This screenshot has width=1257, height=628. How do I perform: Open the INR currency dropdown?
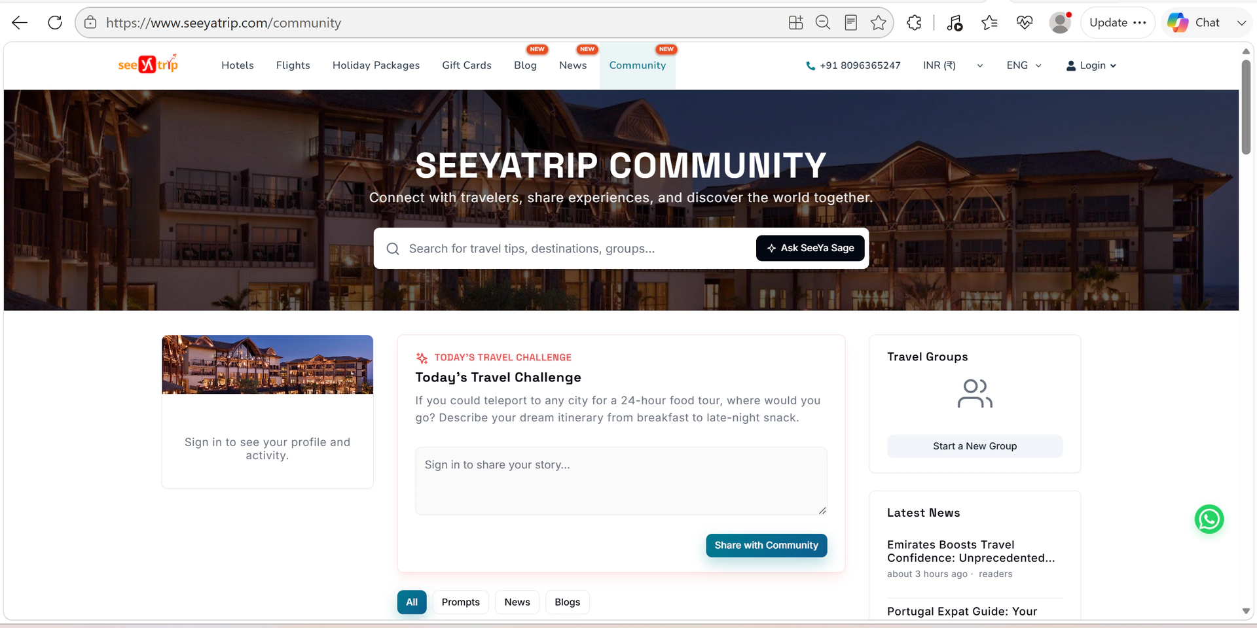953,65
